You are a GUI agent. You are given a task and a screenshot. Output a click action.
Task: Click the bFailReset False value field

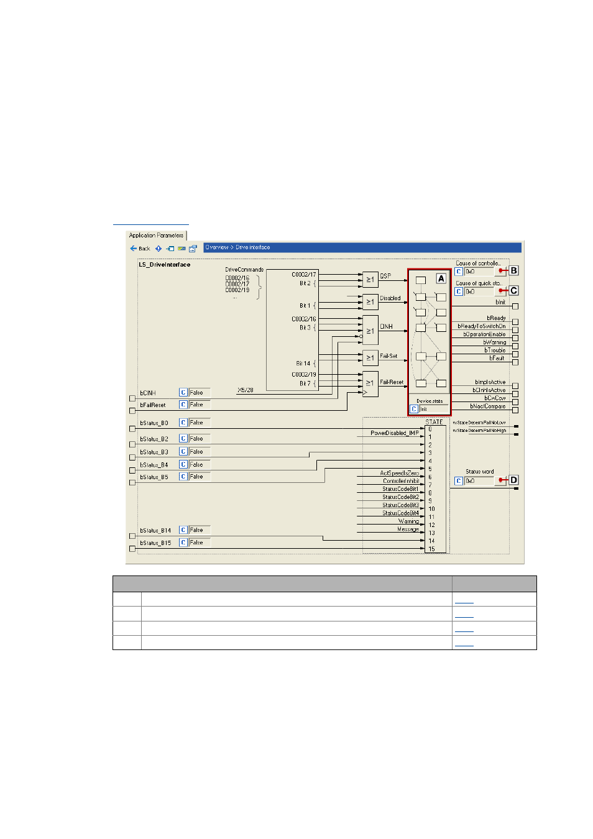[x=200, y=405]
